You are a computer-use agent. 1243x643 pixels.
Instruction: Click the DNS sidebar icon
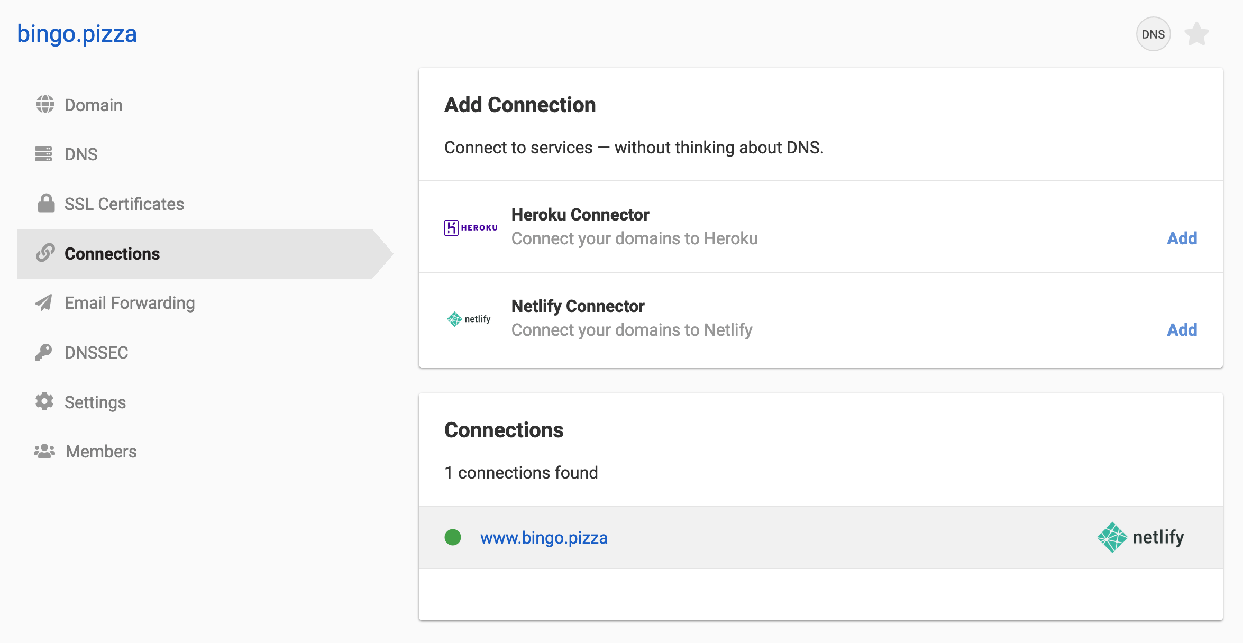coord(43,154)
